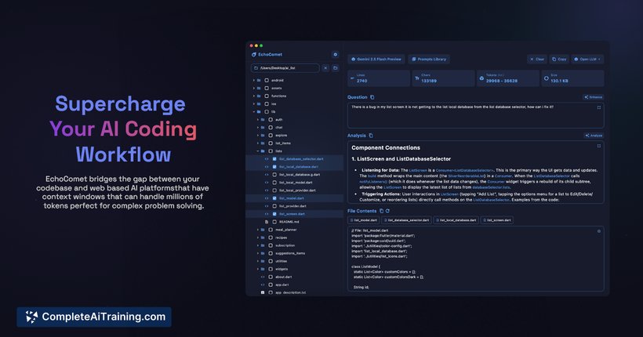Click the README.md file icon
Screen dimensions: 643x337
tap(267, 222)
